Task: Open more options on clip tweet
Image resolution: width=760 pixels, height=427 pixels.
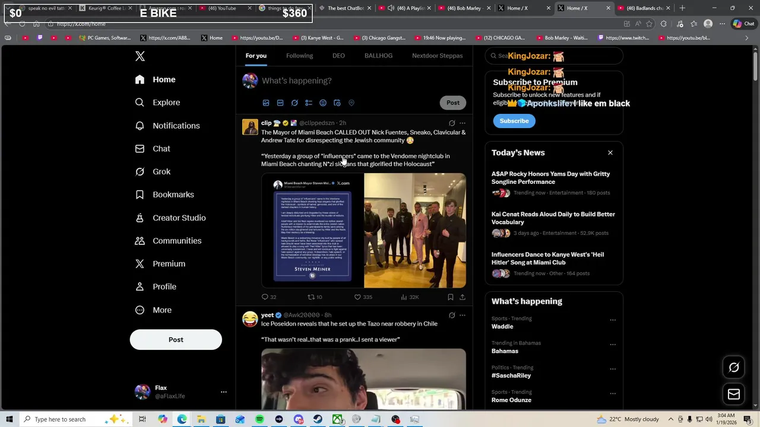Action: pos(463,123)
